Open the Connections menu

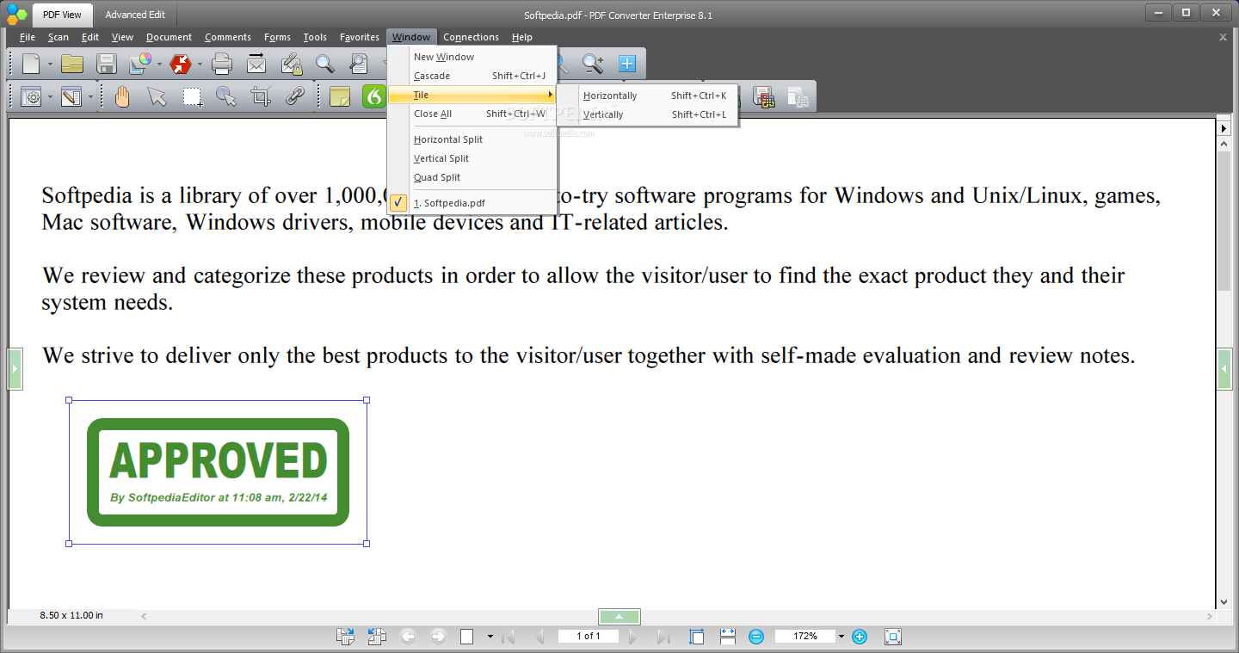(x=471, y=37)
